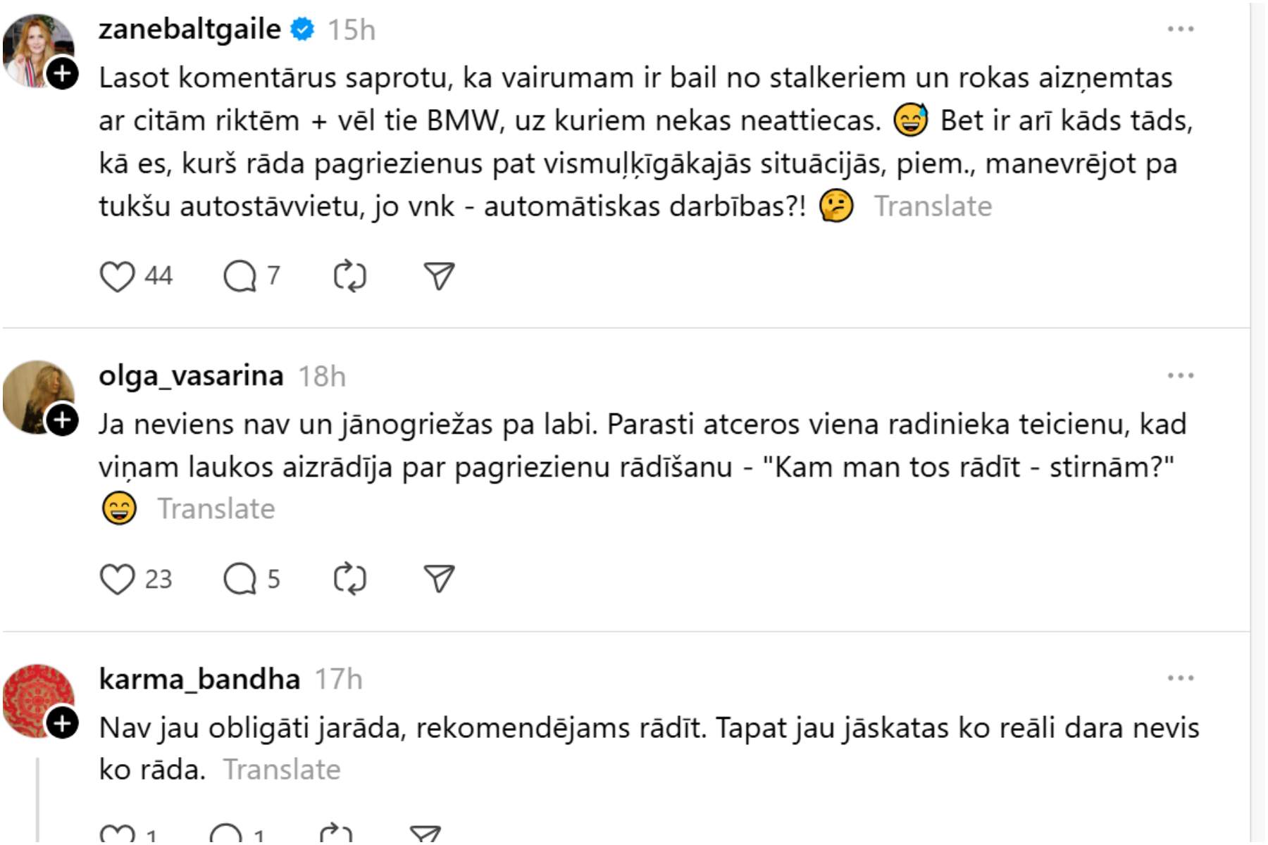Open more options for olga_vasarina's comment
The height and width of the screenshot is (845, 1268).
1180,376
